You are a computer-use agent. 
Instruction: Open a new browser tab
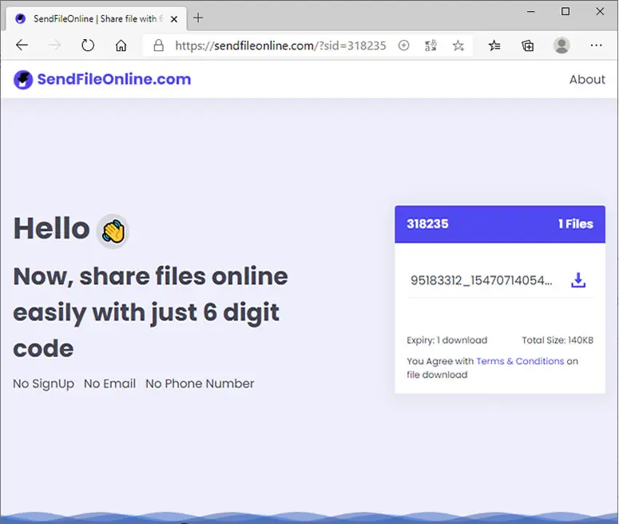[198, 18]
